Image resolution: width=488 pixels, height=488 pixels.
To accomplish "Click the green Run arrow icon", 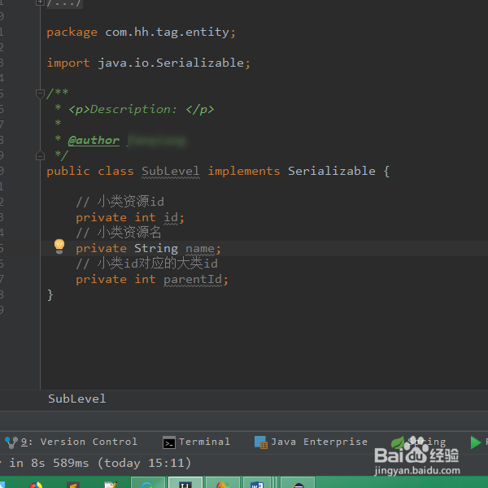I will [475, 442].
